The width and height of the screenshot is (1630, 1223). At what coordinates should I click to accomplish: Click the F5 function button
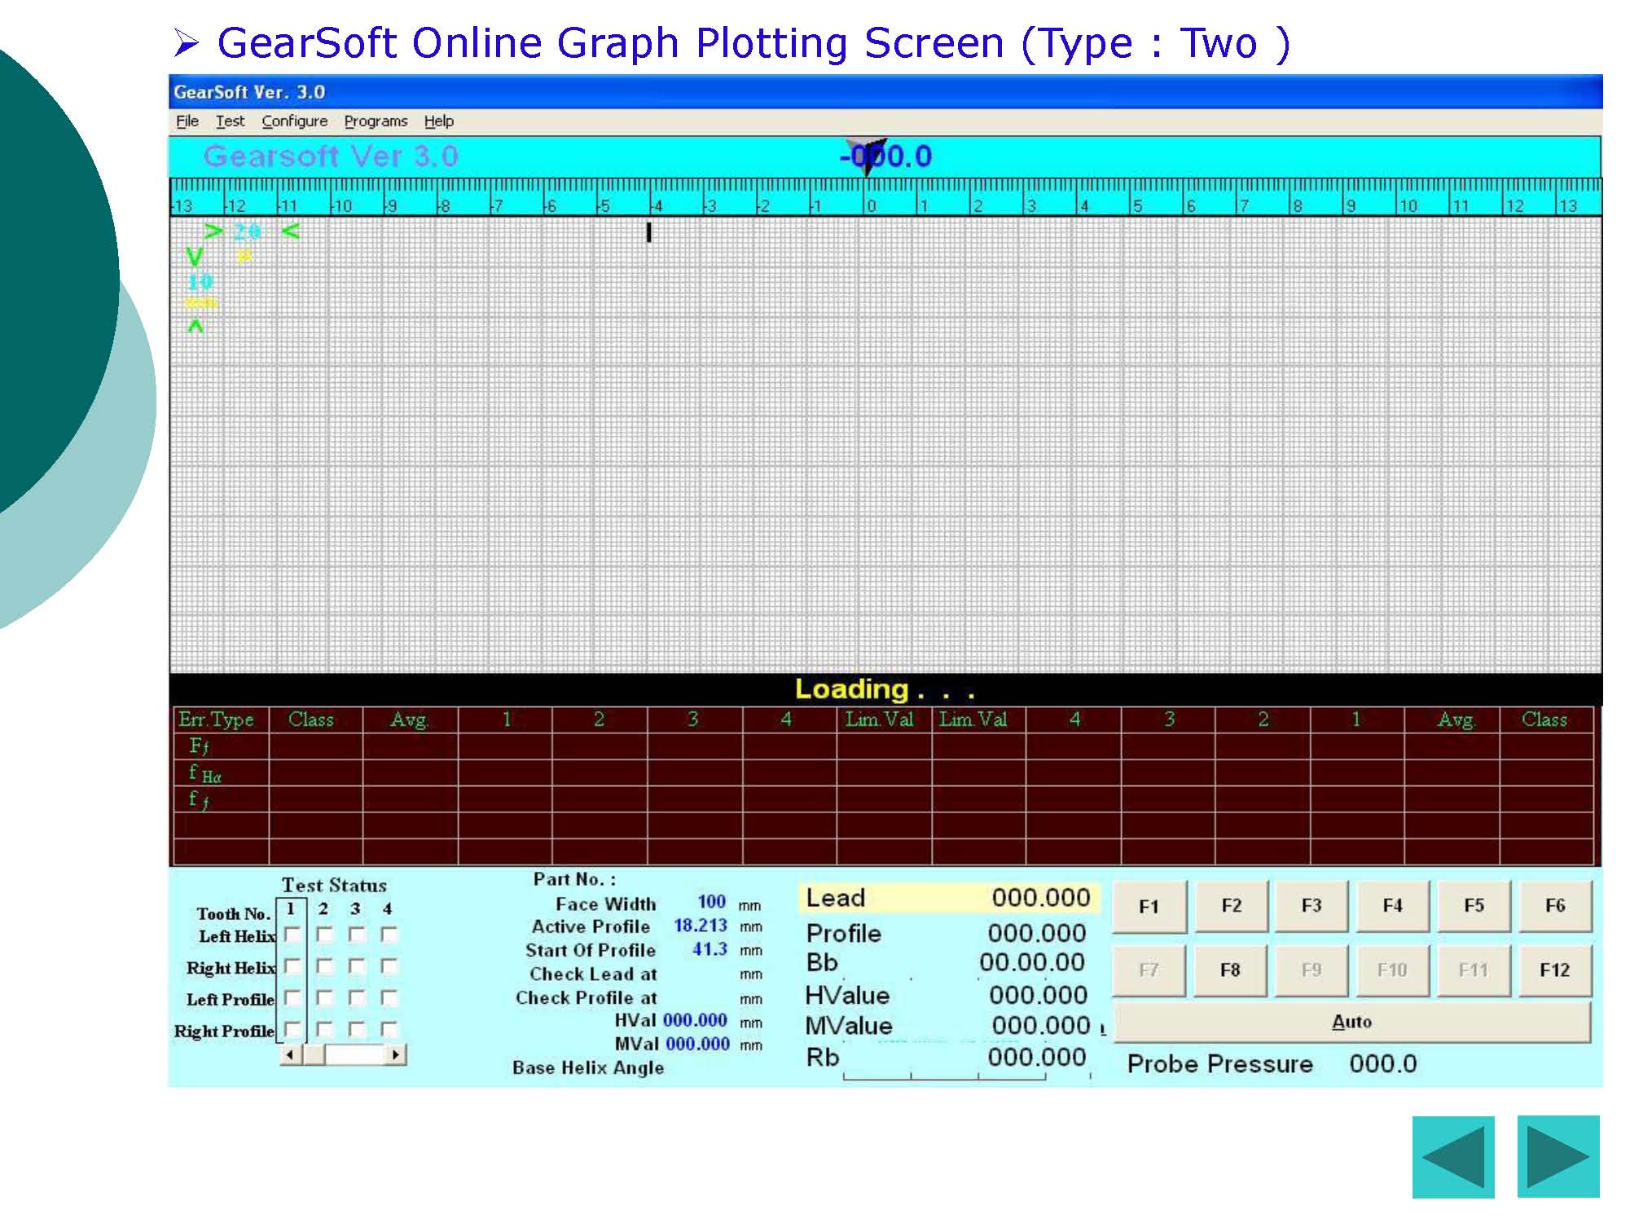pyautogui.click(x=1474, y=906)
